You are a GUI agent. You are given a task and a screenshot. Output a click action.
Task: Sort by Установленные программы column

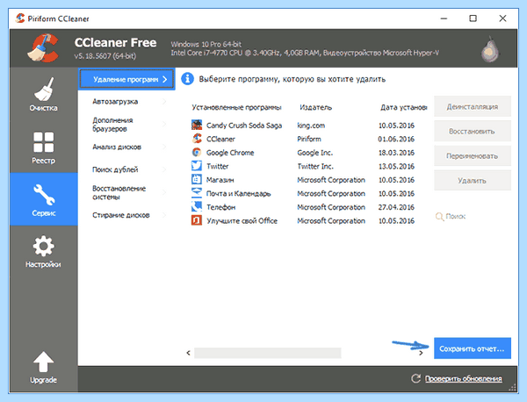tap(236, 107)
